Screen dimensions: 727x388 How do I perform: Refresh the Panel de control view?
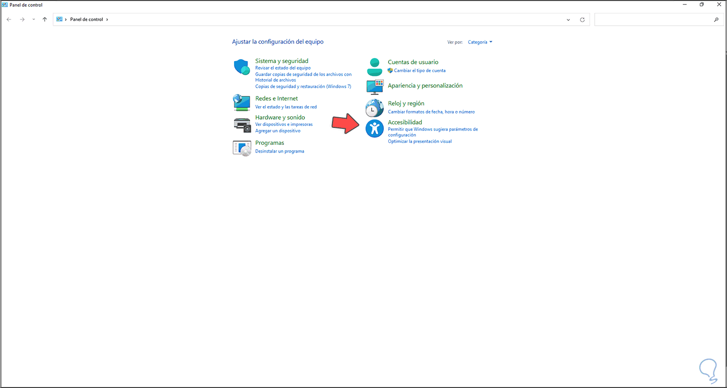click(583, 20)
